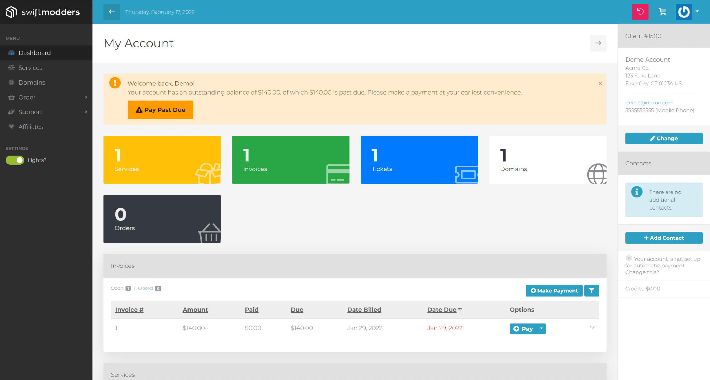Click the undo/refresh icon top left
The image size is (710, 380).
pos(640,12)
